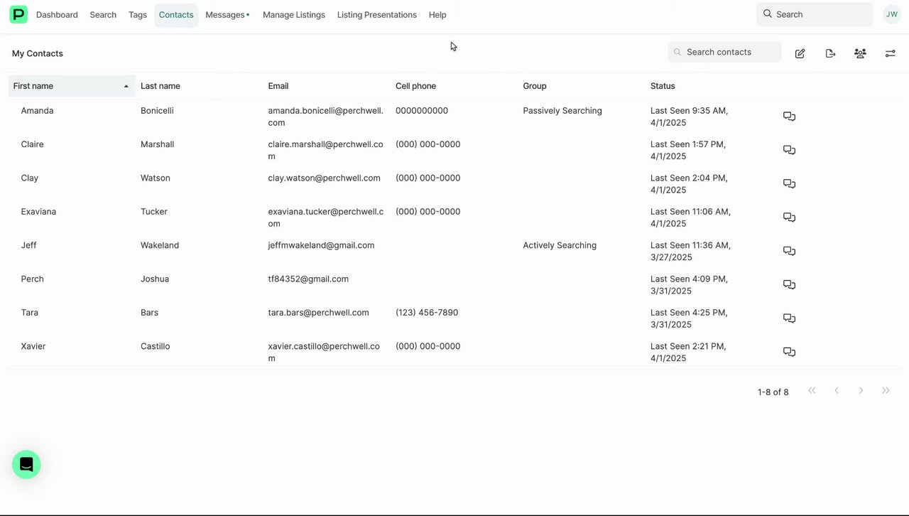
Task: Click the global Search box at top
Action: 815,14
